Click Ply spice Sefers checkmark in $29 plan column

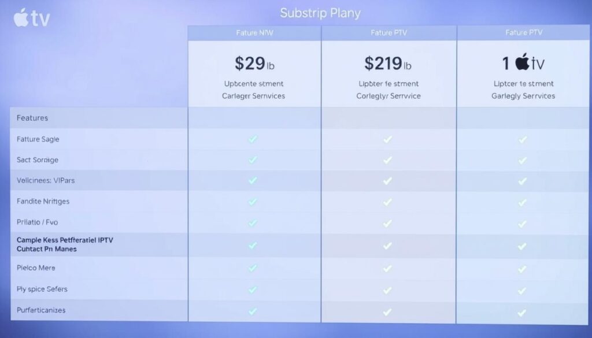pos(253,289)
